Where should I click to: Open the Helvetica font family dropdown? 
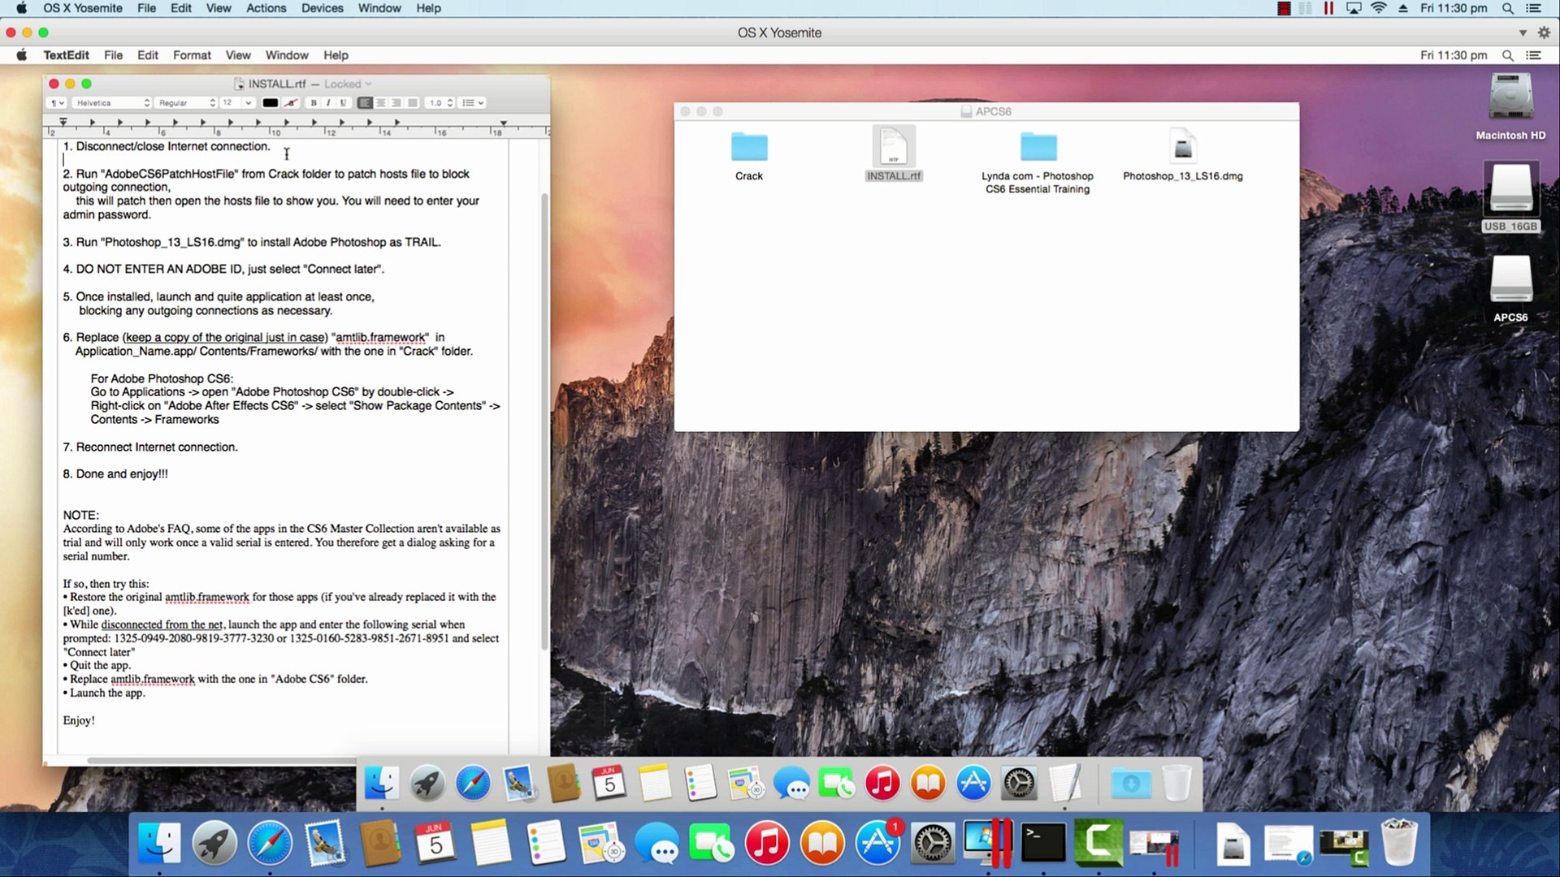111,103
